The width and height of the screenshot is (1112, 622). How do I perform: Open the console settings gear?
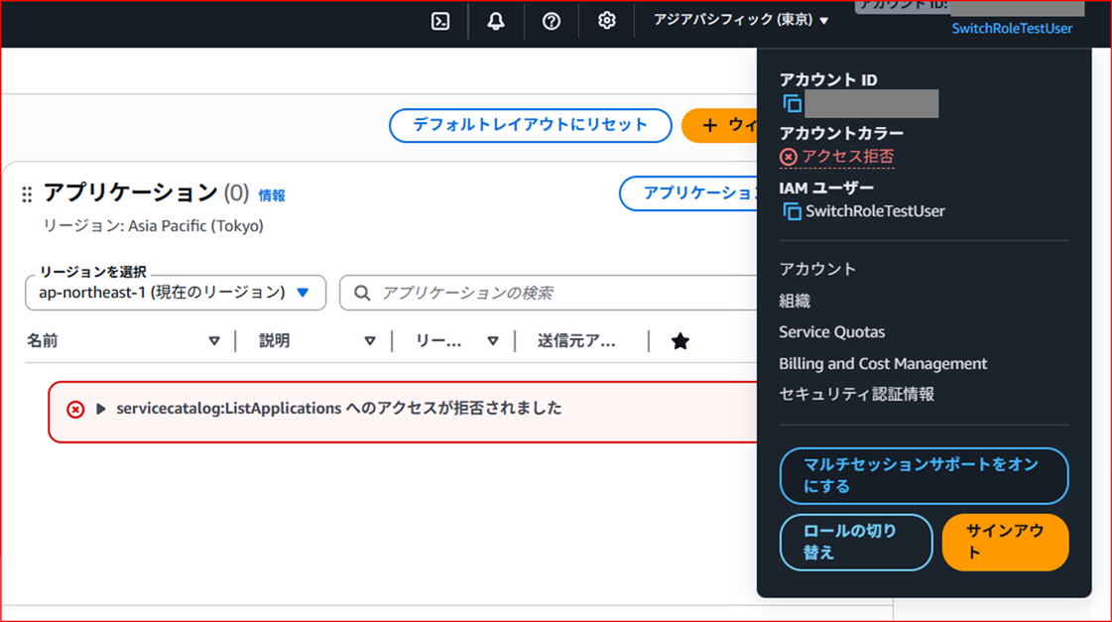[606, 20]
